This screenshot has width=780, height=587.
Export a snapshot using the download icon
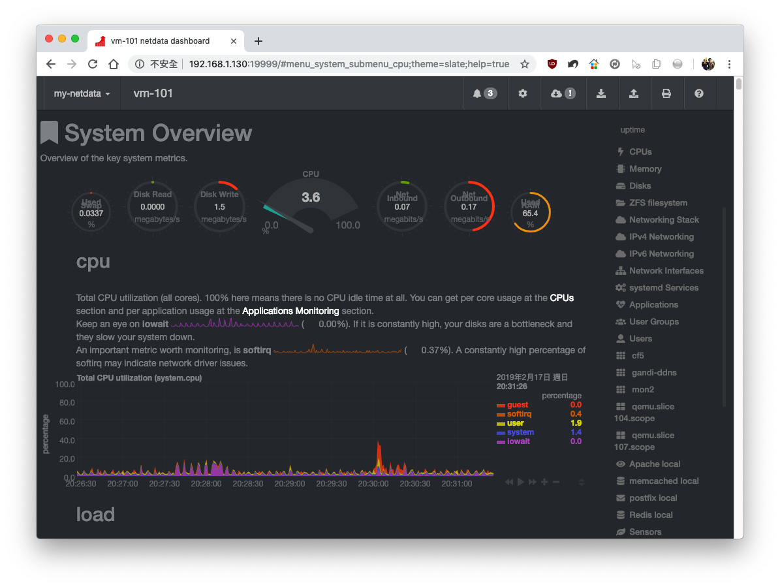click(x=602, y=93)
